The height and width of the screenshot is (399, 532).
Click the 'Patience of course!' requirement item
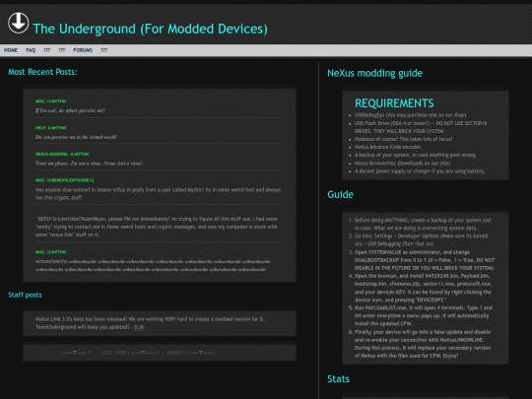403,139
